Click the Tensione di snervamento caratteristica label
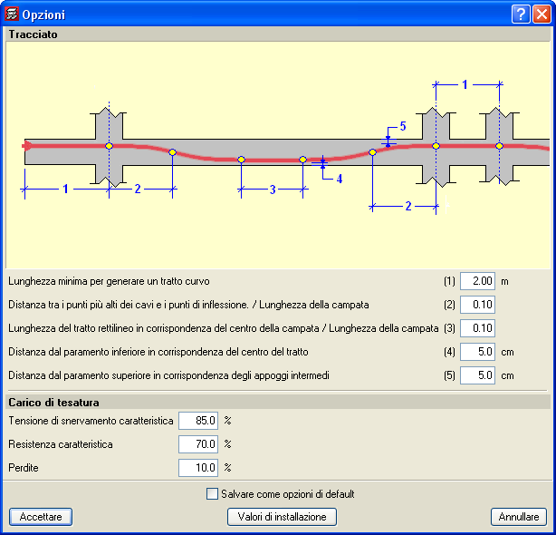This screenshot has height=535, width=556. click(91, 421)
